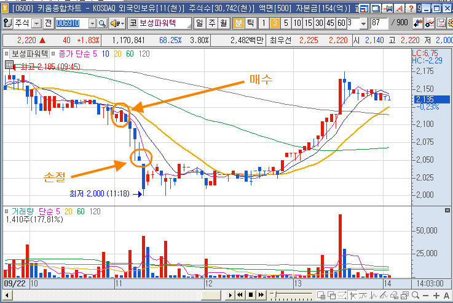
Task: Select 틱 tick chart mode
Action: [x=250, y=23]
